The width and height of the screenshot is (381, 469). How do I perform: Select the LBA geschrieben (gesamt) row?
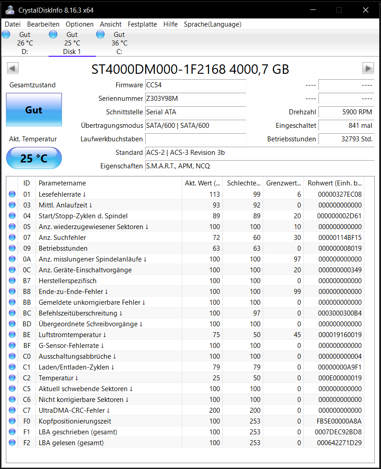pos(185,432)
